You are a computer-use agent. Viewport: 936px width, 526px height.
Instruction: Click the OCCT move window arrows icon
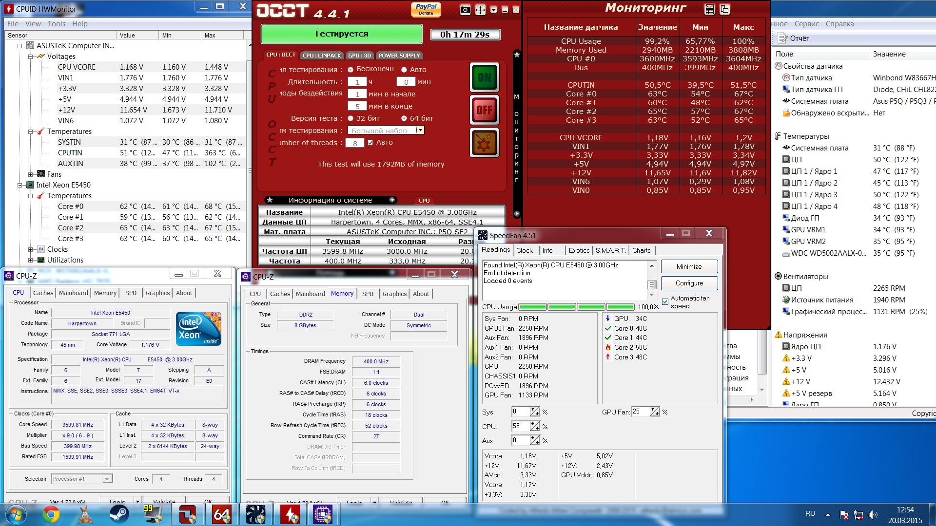tap(480, 10)
